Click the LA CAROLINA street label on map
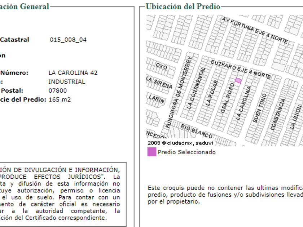 pos(243,103)
